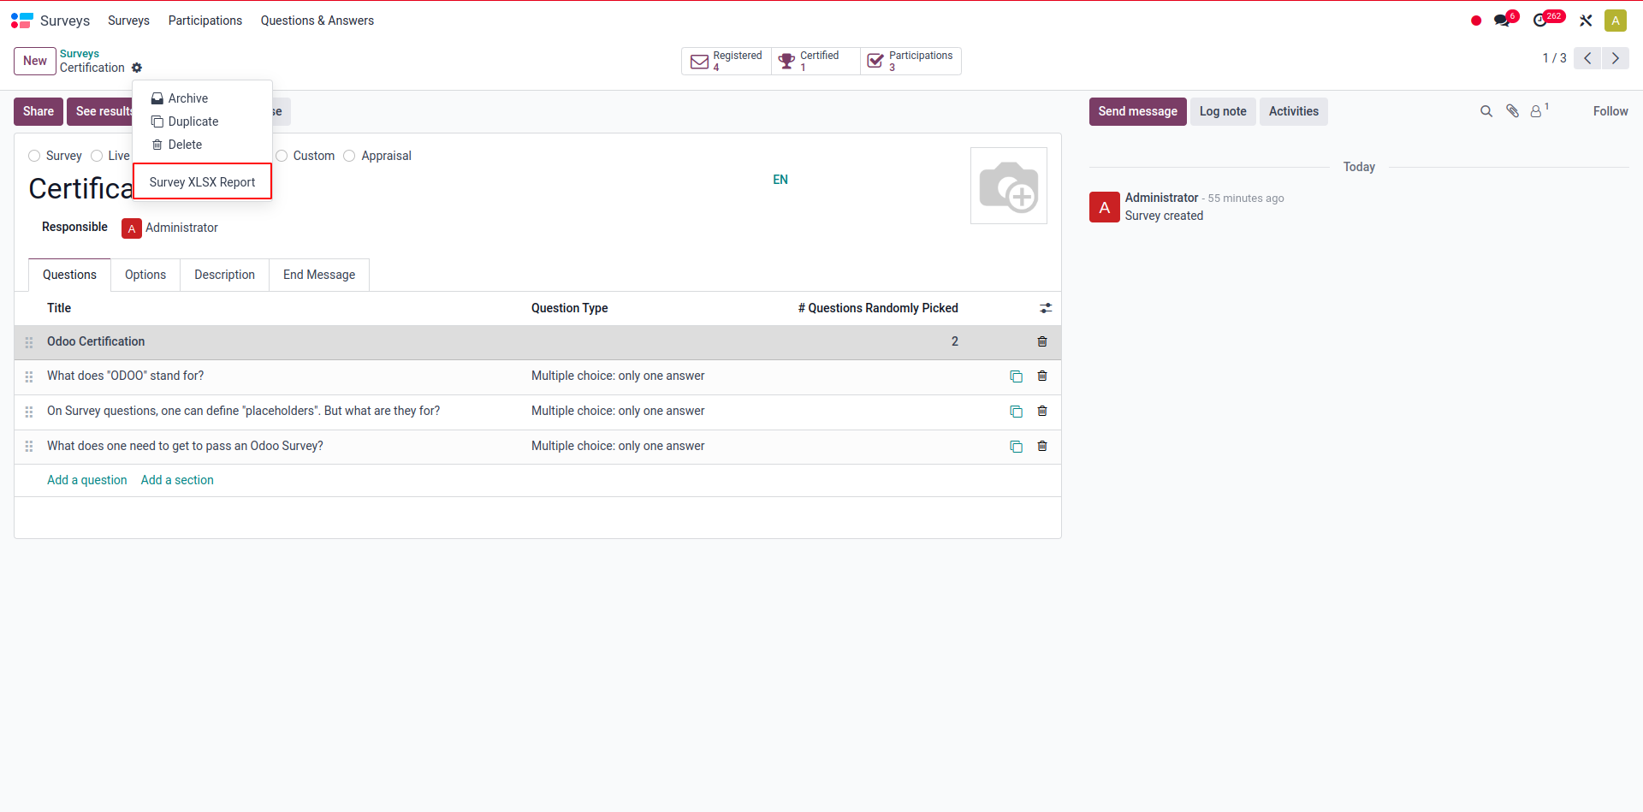Viewport: 1643px width, 812px height.
Task: Select the Appraisal radio option
Action: 349,156
